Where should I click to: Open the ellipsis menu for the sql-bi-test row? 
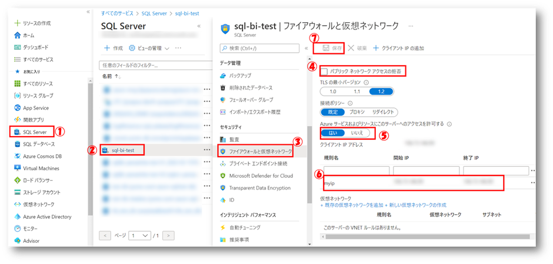pyautogui.click(x=207, y=150)
